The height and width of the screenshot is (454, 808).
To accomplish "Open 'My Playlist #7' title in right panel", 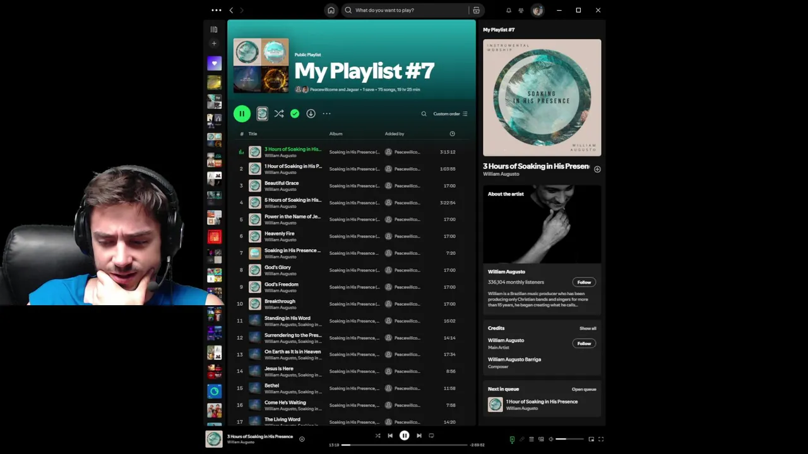I will point(499,30).
